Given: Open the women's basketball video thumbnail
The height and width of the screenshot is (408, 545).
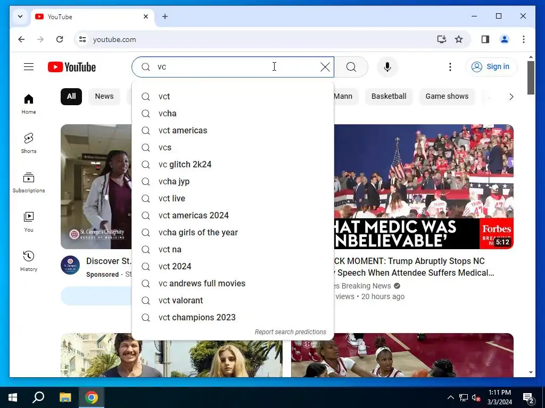Looking at the screenshot, I should [x=402, y=355].
